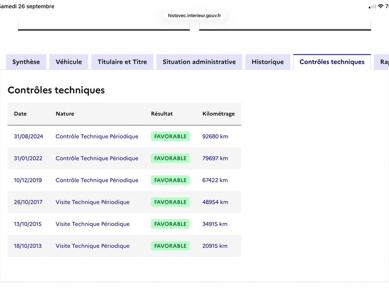The width and height of the screenshot is (389, 291).
Task: Click the Nature column header
Action: click(x=65, y=113)
